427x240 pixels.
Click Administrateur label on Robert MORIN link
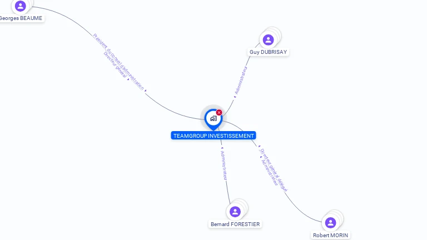270,173
